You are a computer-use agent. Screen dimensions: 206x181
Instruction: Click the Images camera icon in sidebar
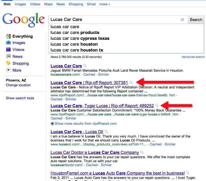[x=9, y=43]
